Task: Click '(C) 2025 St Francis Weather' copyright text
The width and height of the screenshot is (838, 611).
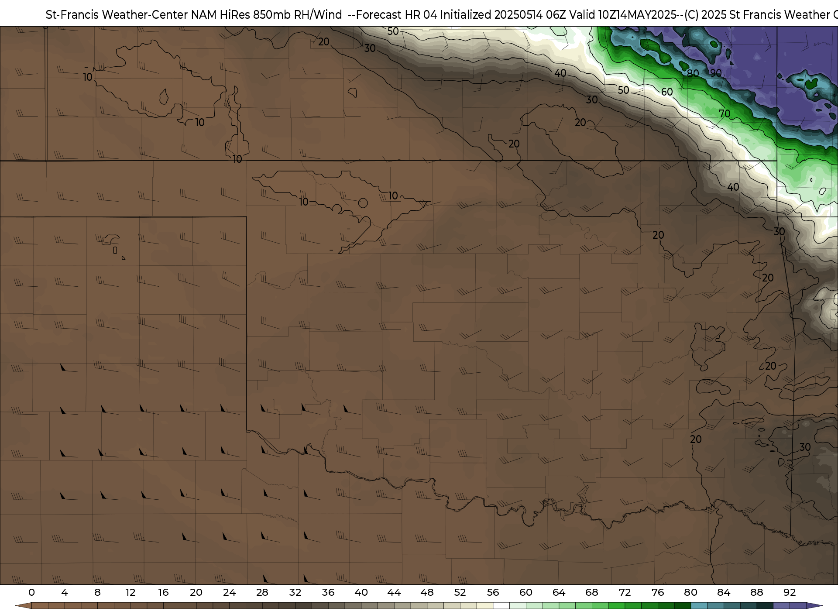Action: coord(757,14)
